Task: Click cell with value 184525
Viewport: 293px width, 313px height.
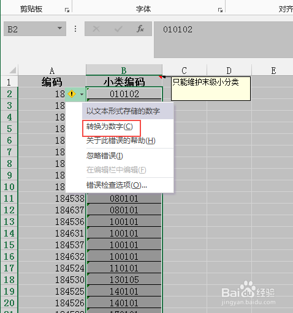Action: coord(52,292)
